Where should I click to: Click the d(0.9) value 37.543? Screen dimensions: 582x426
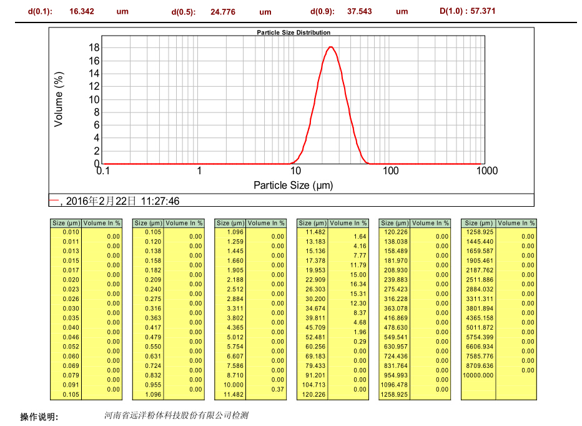(x=360, y=12)
